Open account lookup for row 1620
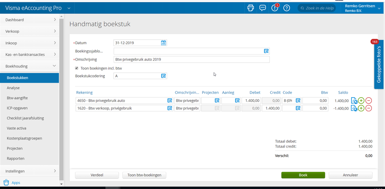Screen dimensions: 385x189 (170, 108)
